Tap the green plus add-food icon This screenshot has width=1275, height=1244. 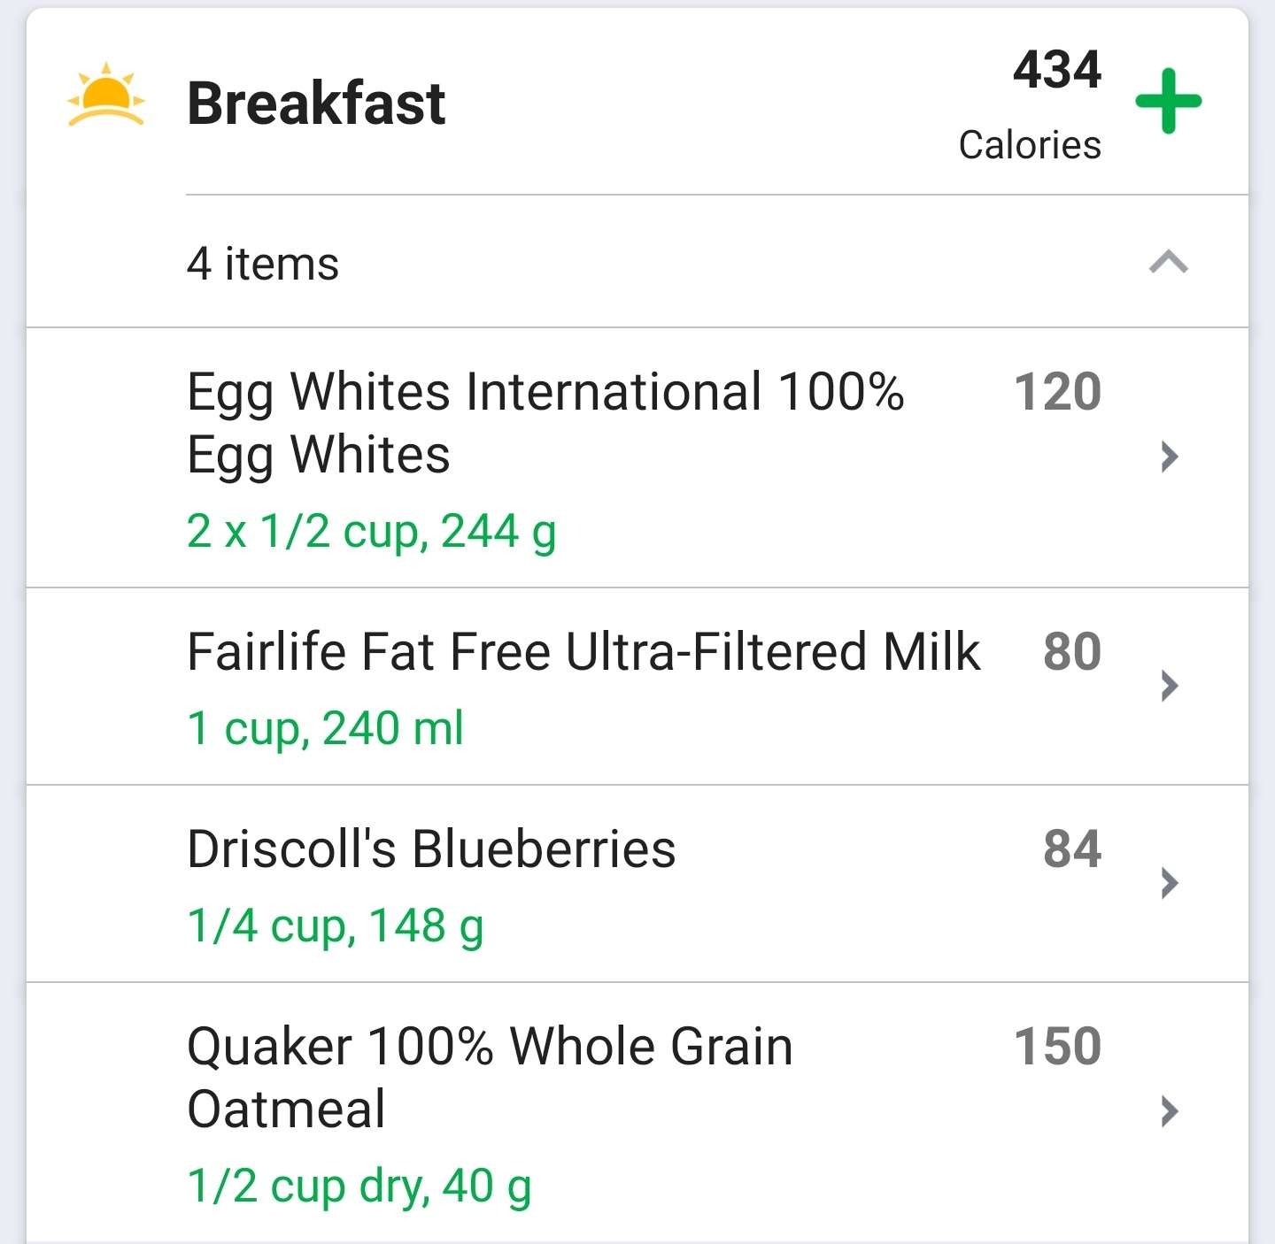coord(1168,101)
